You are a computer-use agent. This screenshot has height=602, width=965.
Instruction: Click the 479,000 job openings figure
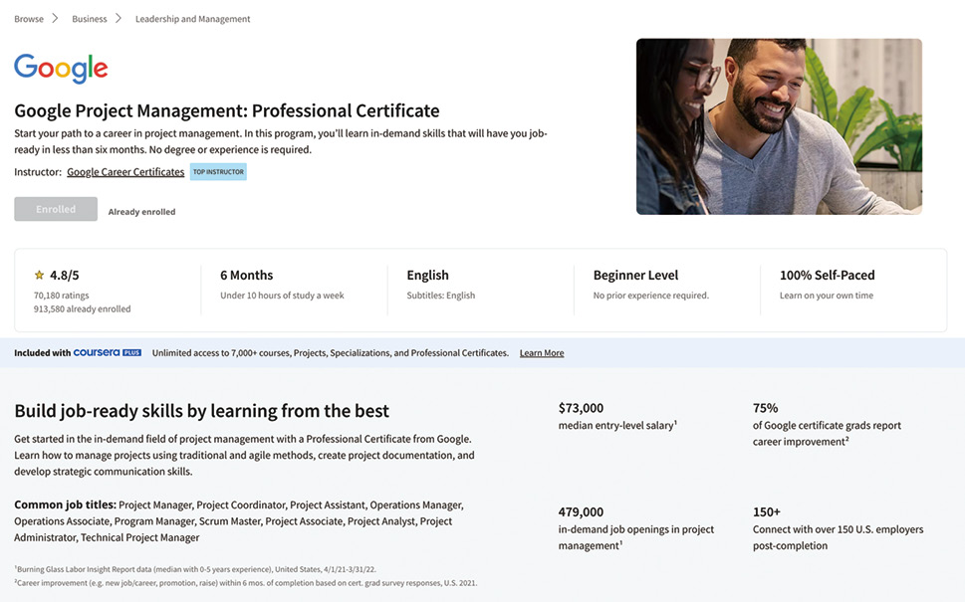point(581,511)
